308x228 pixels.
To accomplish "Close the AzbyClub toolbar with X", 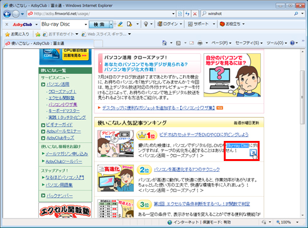I will [x=7, y=24].
